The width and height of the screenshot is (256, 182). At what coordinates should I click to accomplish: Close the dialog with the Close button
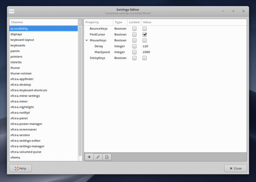click(236, 168)
